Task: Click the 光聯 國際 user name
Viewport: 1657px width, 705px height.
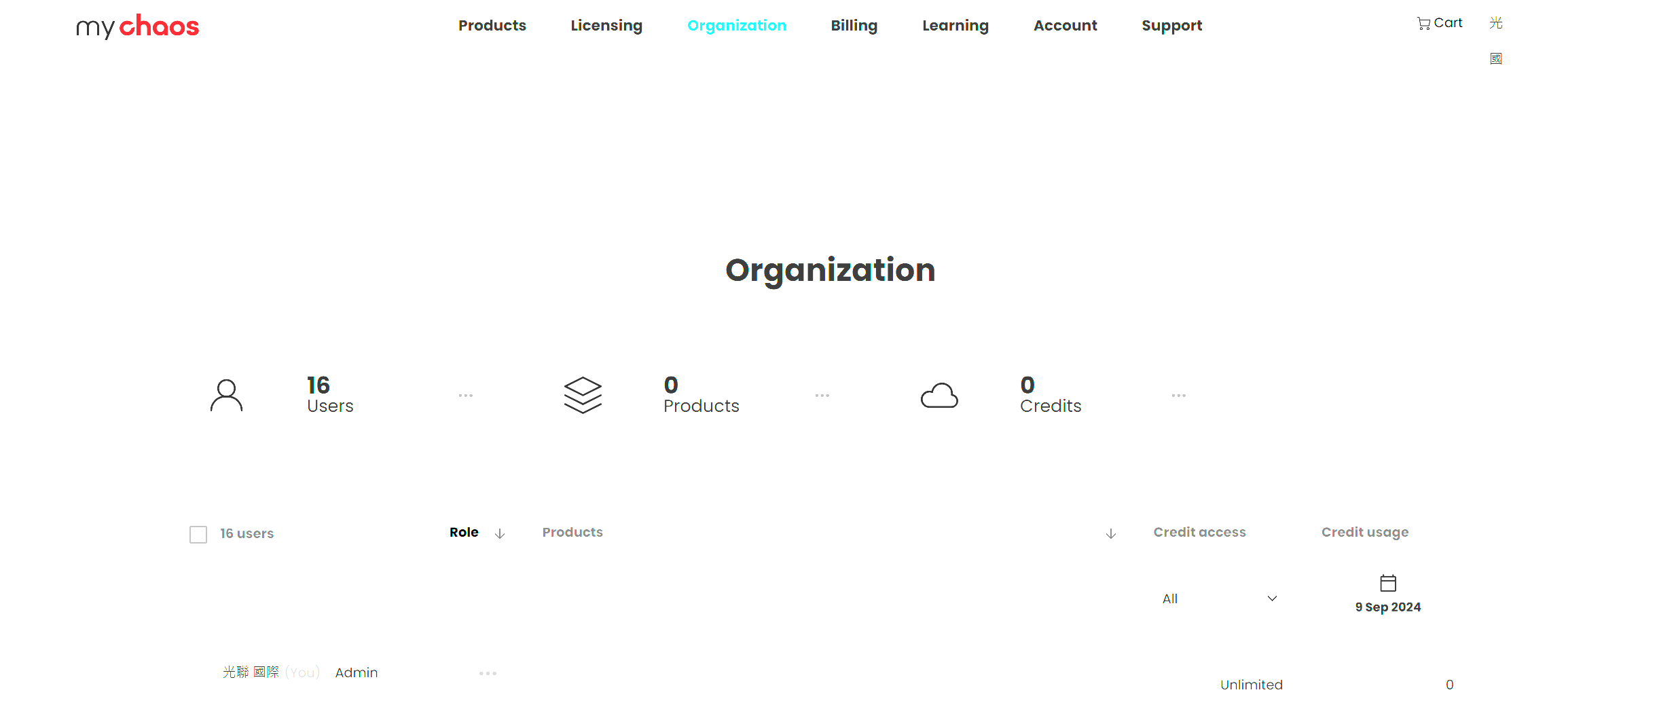Action: point(251,672)
